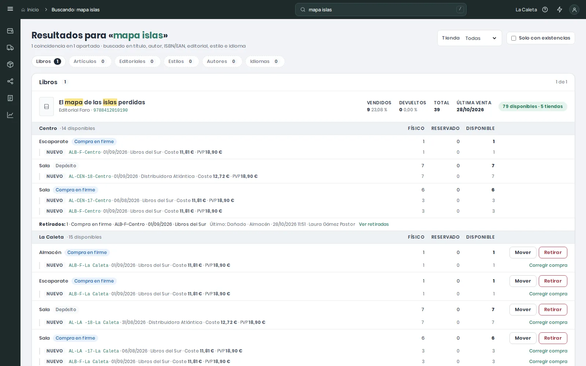Image resolution: width=586 pixels, height=366 pixels.
Task: Click the lightning bolt quick actions icon
Action: (x=560, y=10)
